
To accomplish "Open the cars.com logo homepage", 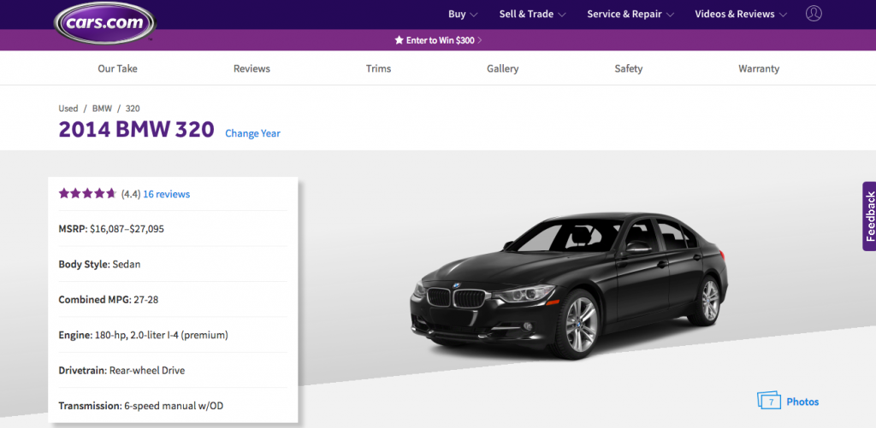I will [x=105, y=21].
